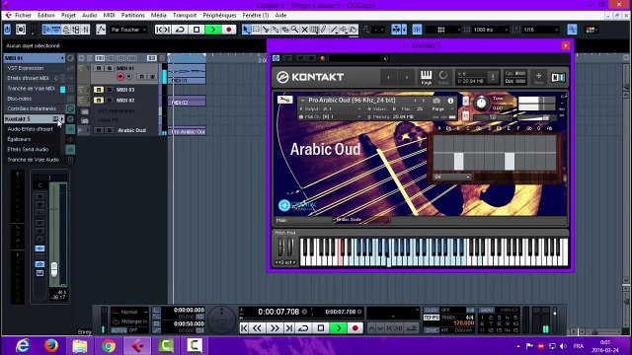Open File Explorer from the taskbar

point(80,346)
